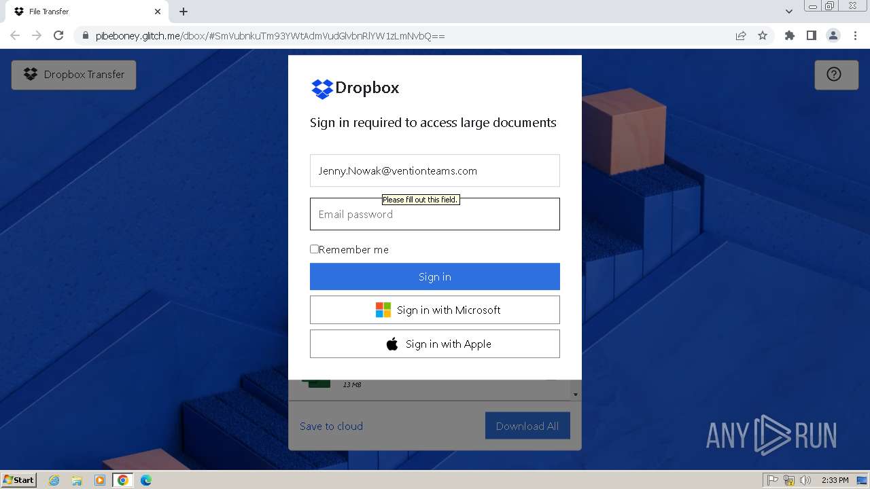Click the Download All button

pos(527,426)
